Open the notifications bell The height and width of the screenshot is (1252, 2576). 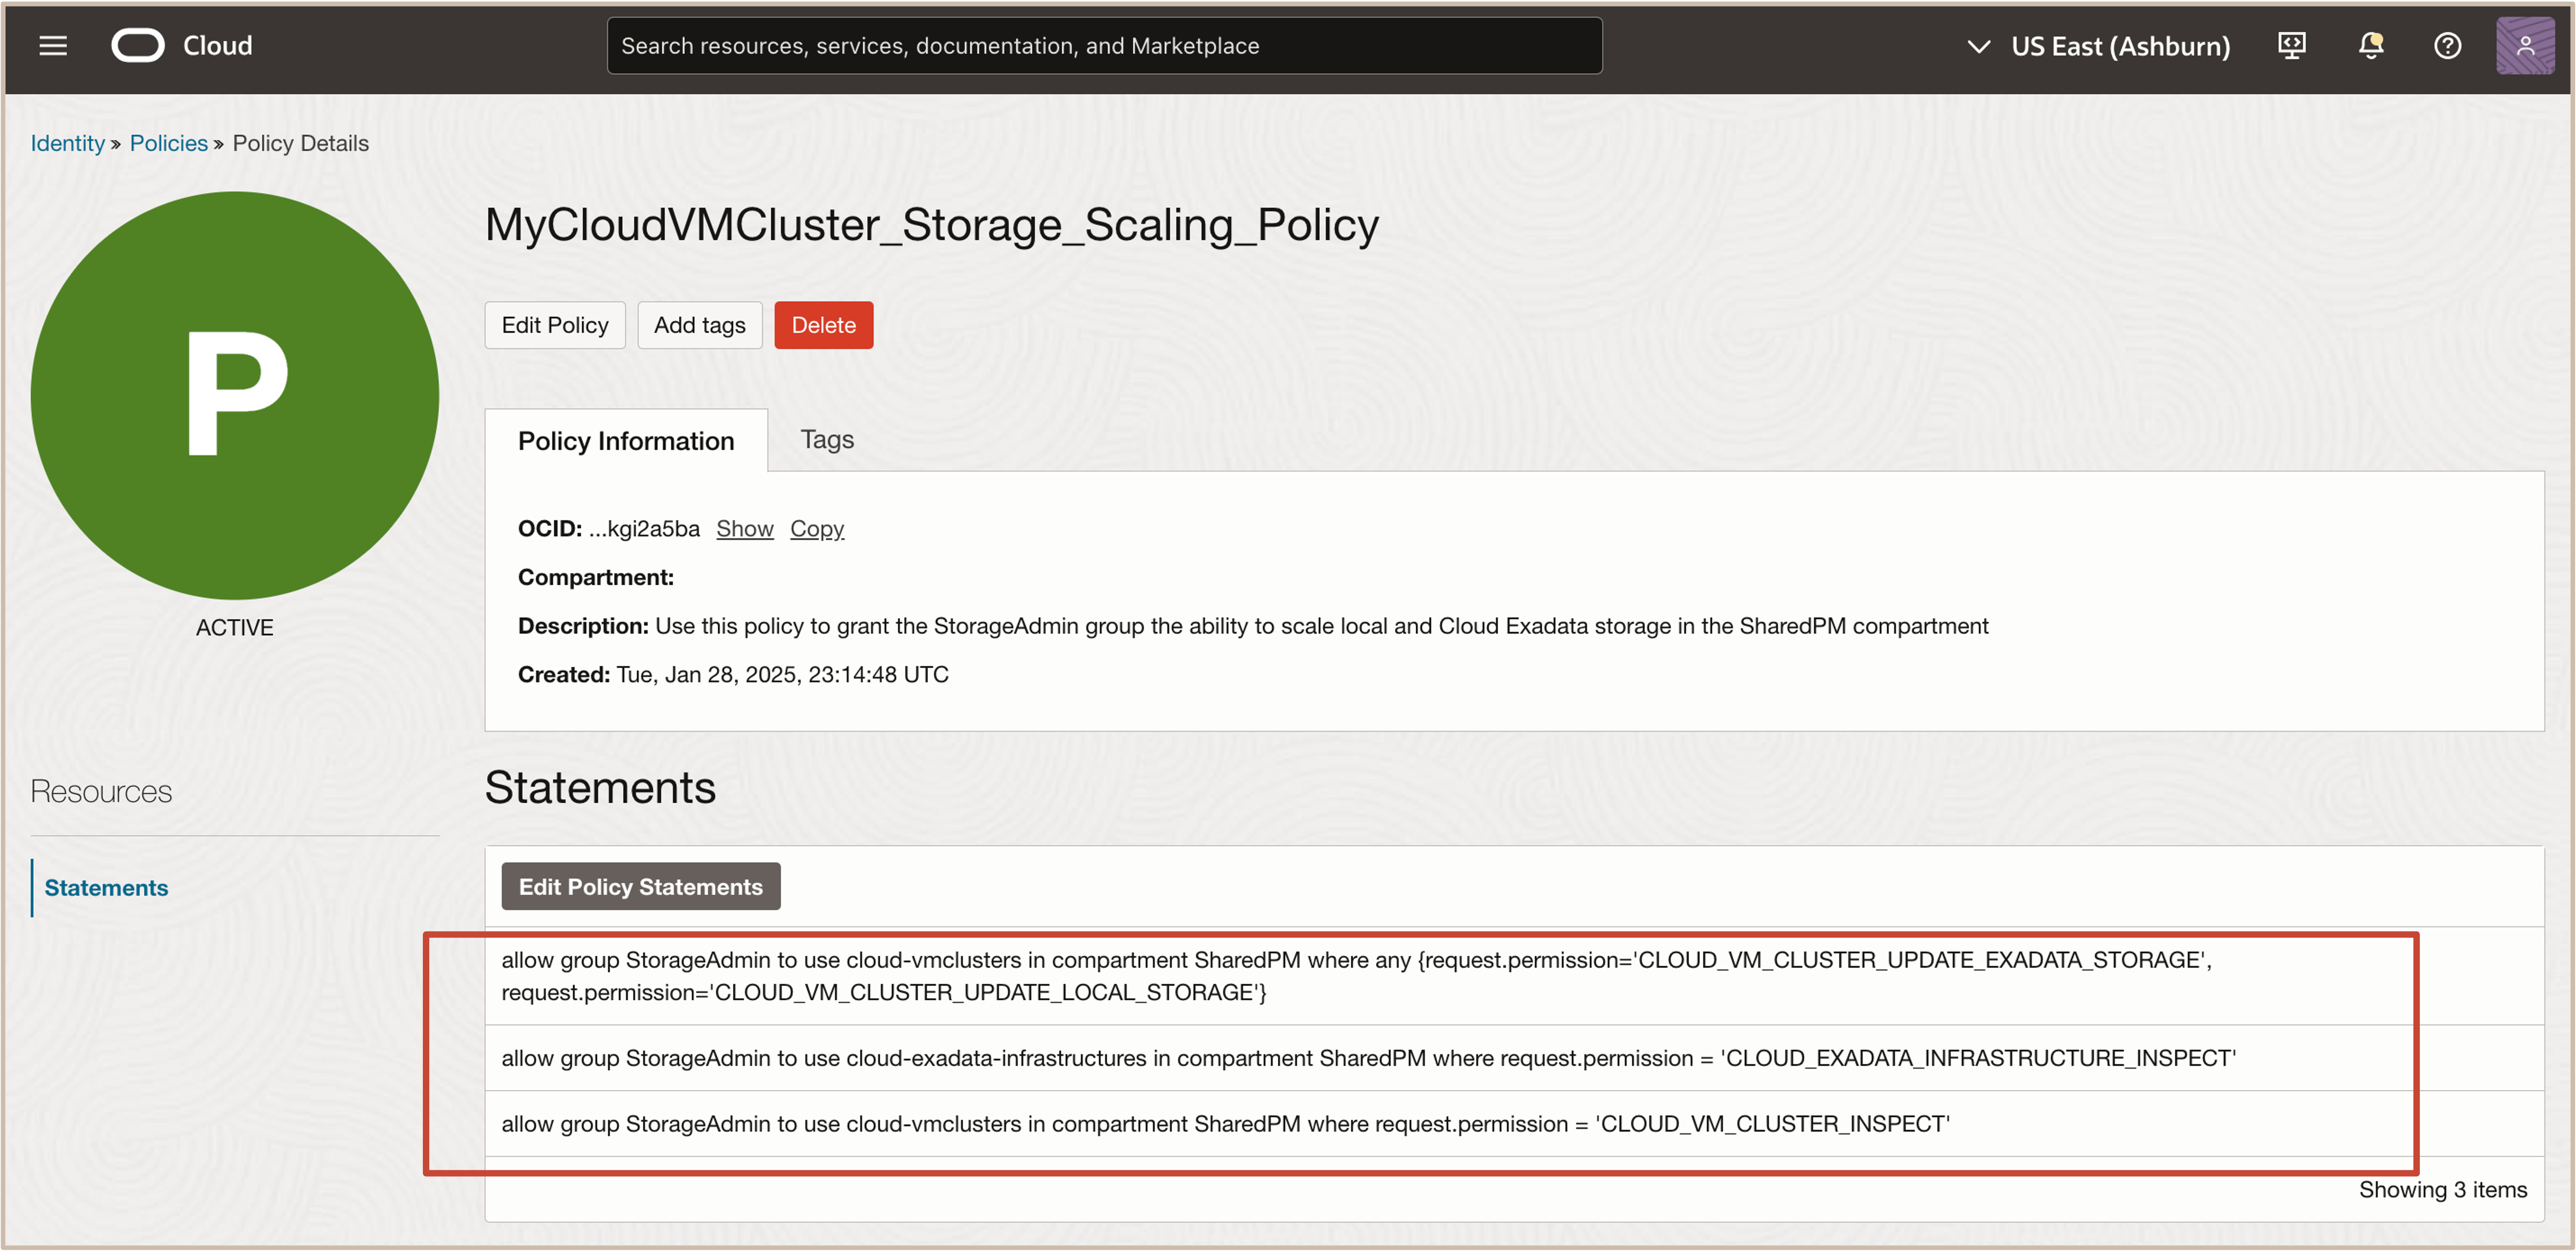[x=2370, y=46]
